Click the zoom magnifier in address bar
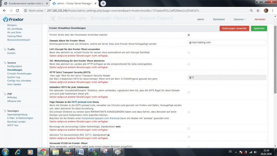Image resolution: width=277 pixels, height=156 pixels. click(251, 11)
